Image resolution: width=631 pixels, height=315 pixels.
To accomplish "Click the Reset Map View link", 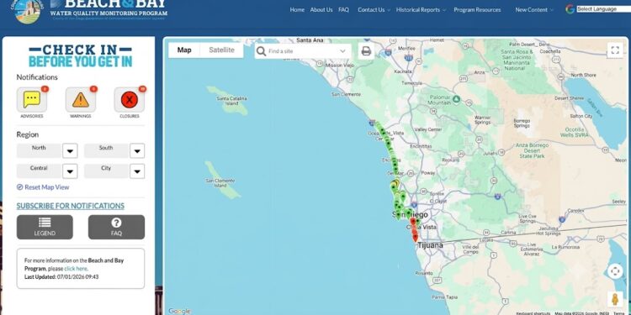I will coord(46,187).
